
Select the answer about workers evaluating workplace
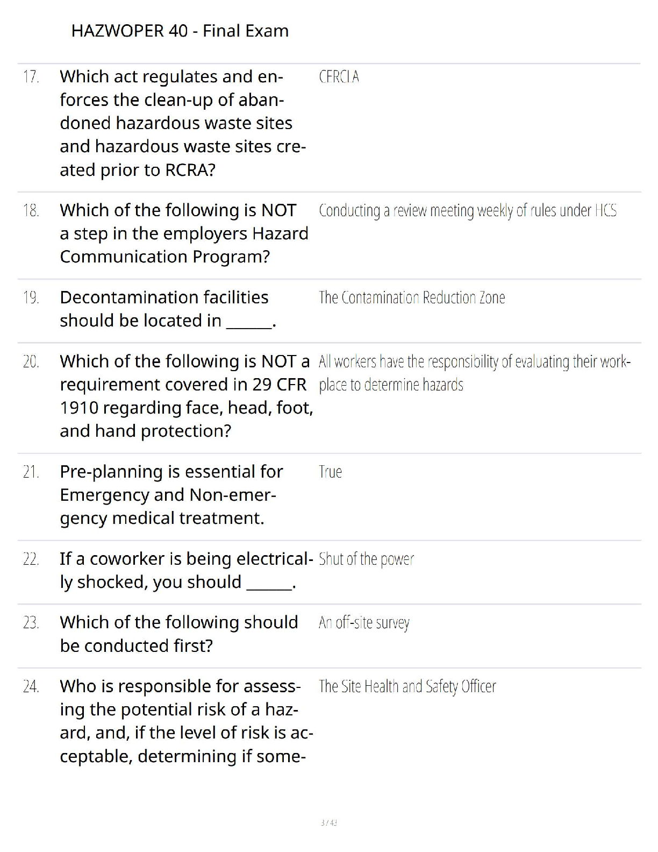click(x=474, y=373)
